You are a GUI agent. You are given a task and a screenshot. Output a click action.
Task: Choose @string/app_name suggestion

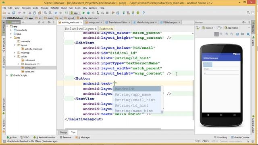point(137,94)
